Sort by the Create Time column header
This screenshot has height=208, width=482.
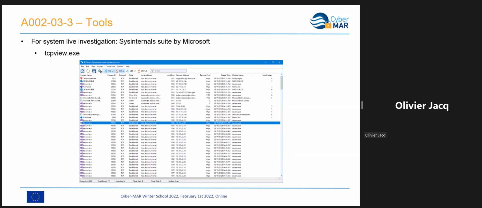tap(225, 75)
